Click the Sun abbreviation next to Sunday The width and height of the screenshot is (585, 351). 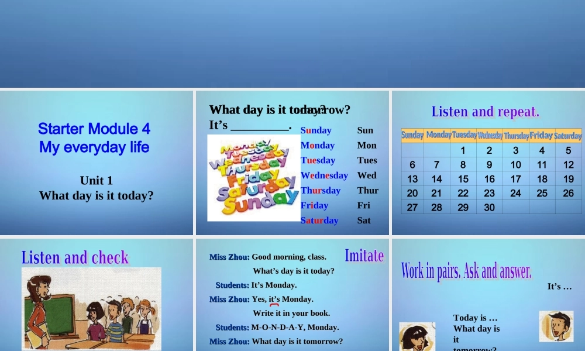365,130
